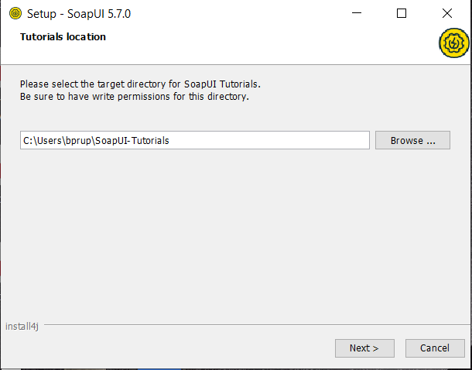Image resolution: width=472 pixels, height=370 pixels.
Task: Click the SoapUI logo in the header
Action: pos(453,43)
